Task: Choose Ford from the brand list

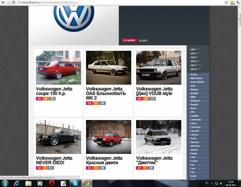Action: tap(198, 168)
